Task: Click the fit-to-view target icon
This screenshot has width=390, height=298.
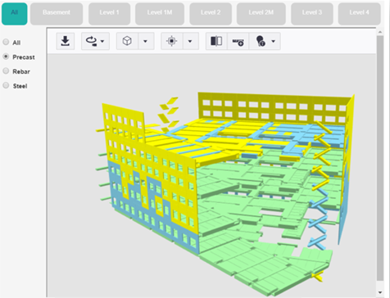Action: click(x=171, y=41)
